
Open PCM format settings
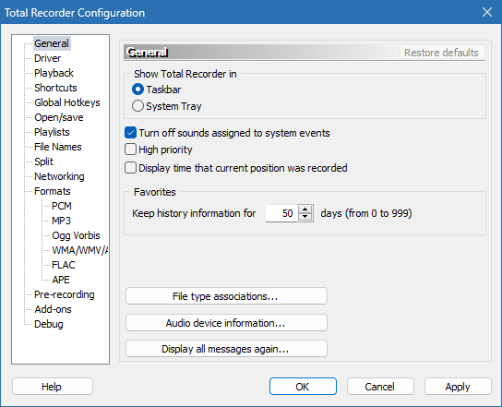coord(62,206)
